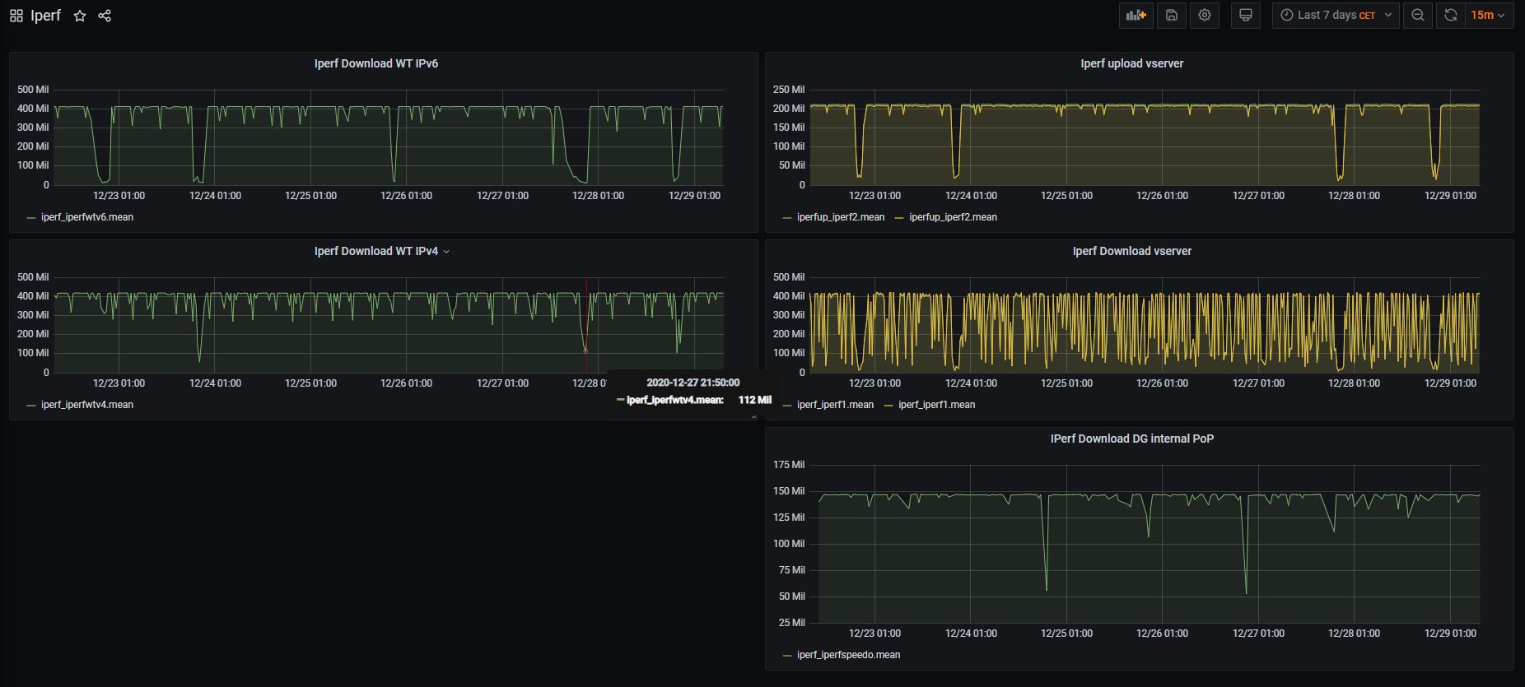Viewport: 1525px width, 687px height.
Task: Click Iperf Download vserver panel title
Action: pos(1131,251)
